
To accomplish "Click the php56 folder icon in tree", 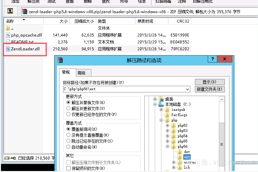I will coord(174,146).
